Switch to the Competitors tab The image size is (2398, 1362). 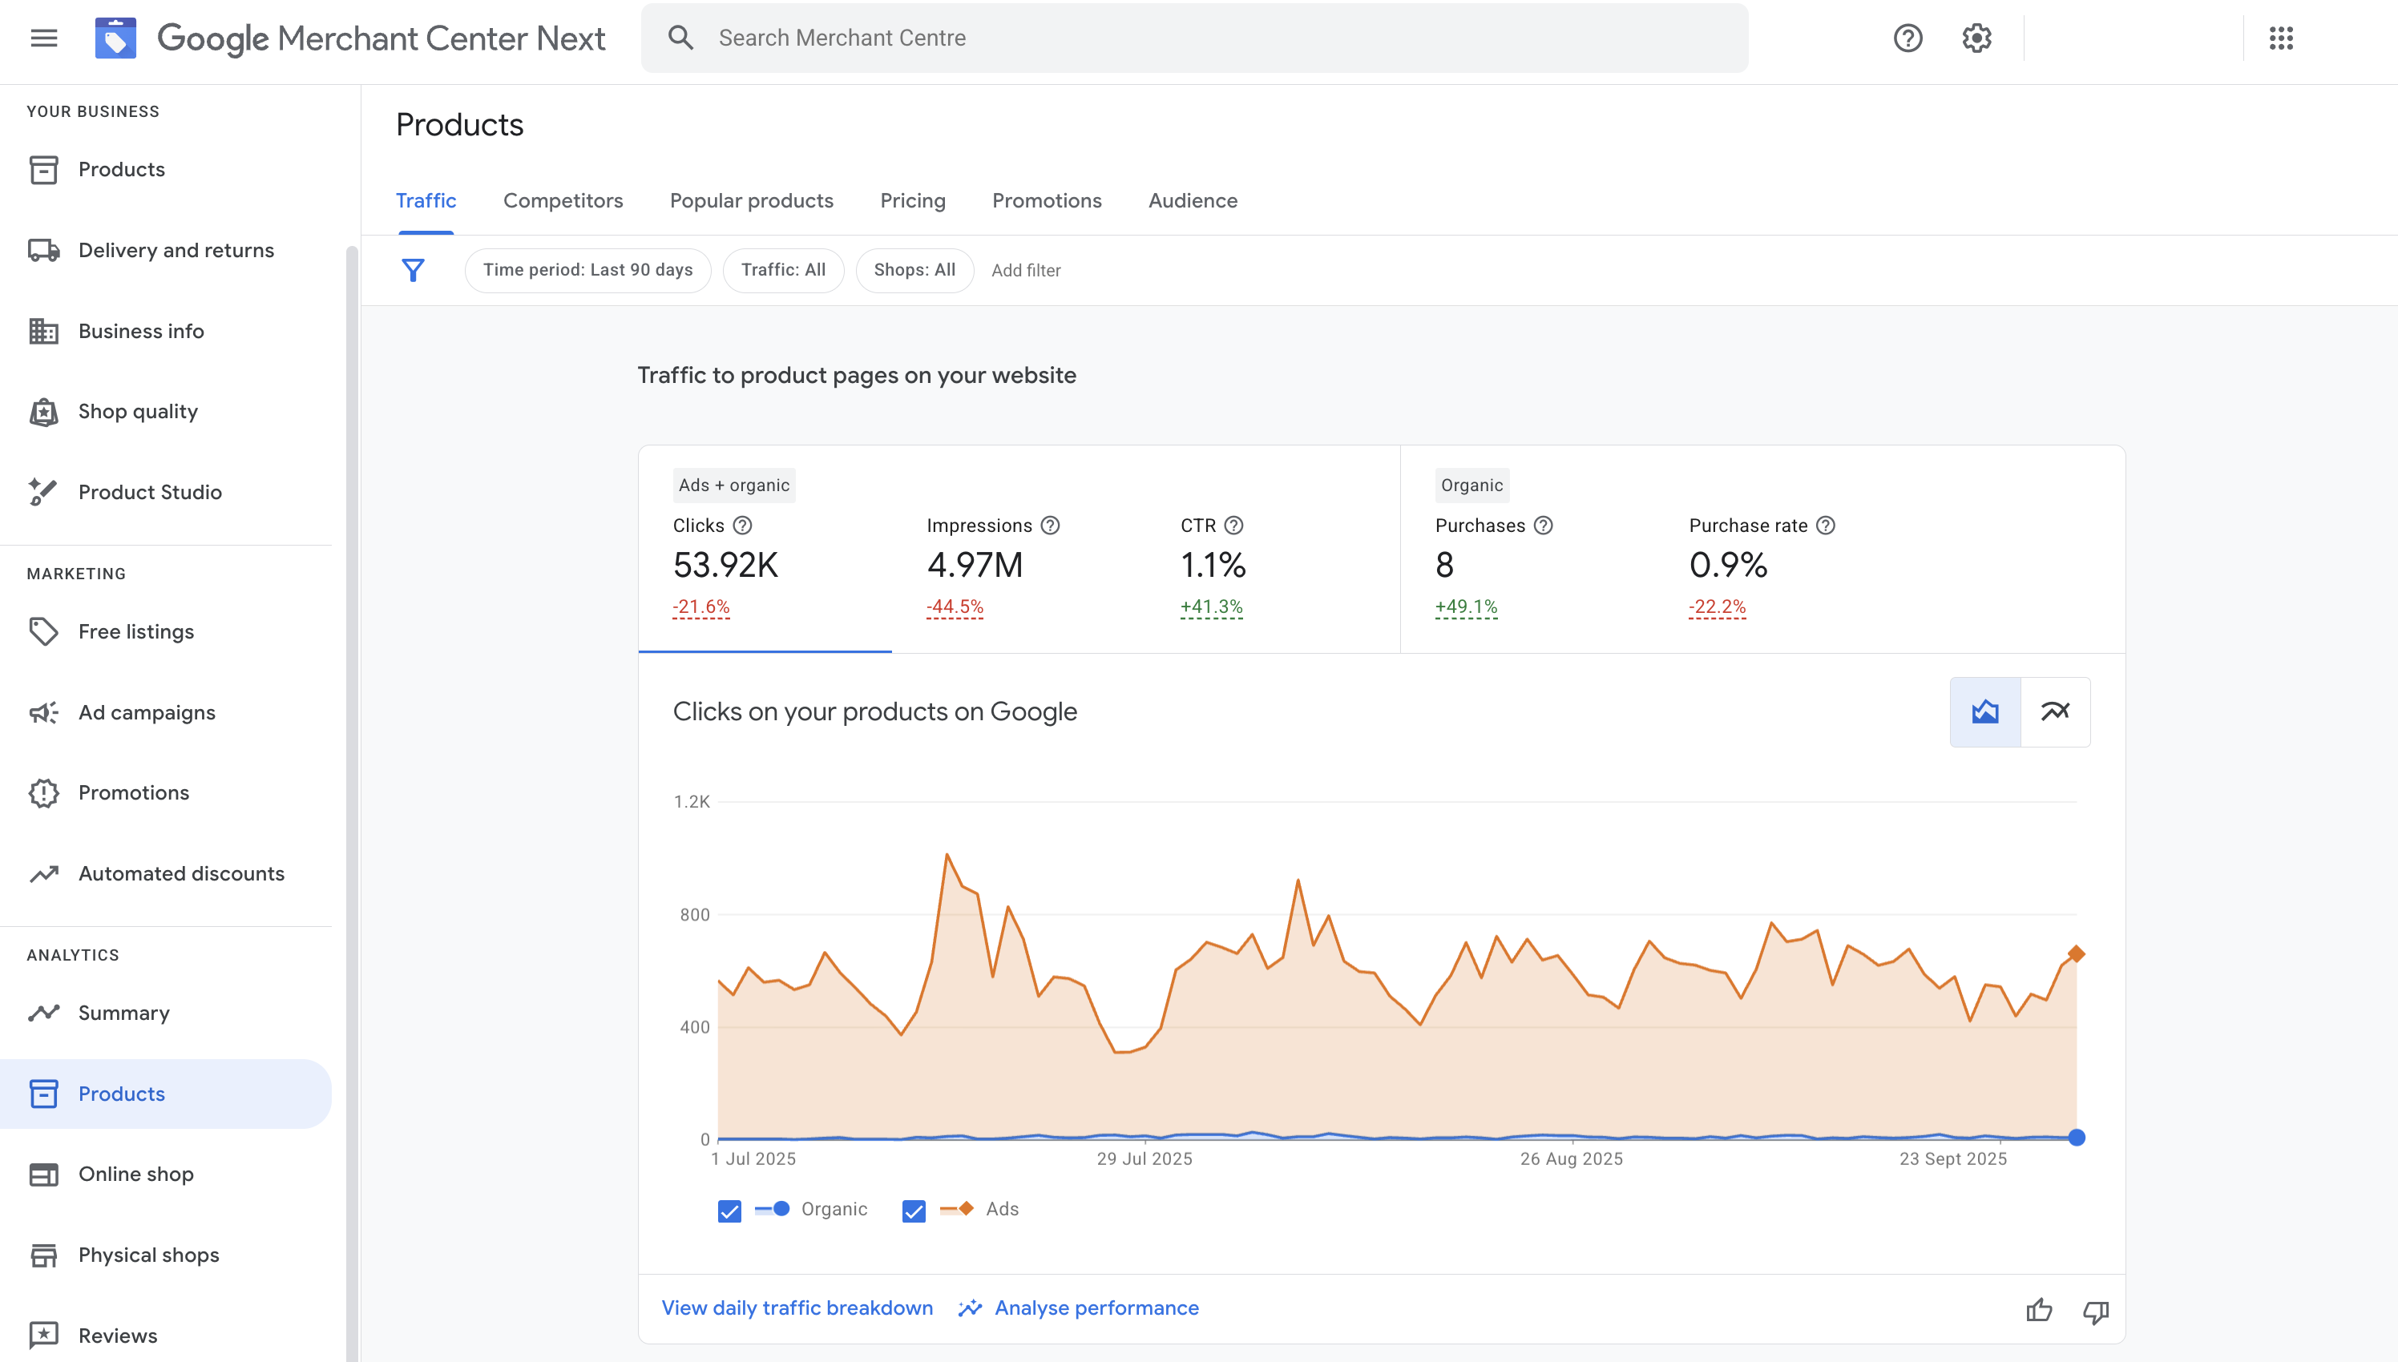[563, 200]
